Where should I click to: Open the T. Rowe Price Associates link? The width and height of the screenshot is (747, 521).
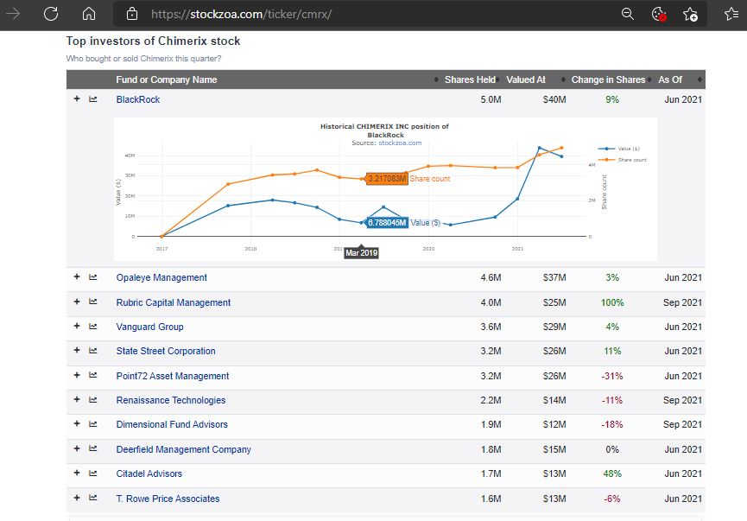click(168, 499)
